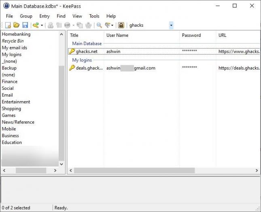The height and width of the screenshot is (212, 261).
Task: Expand the quick search dropdown arrow
Action: tap(171, 25)
